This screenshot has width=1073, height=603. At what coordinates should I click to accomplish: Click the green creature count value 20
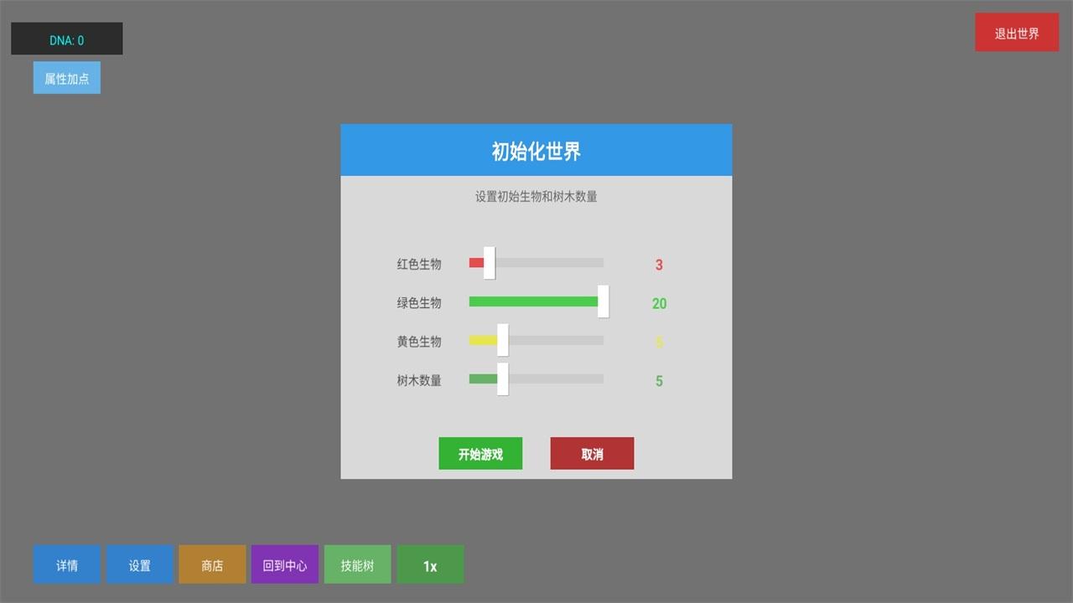click(659, 303)
